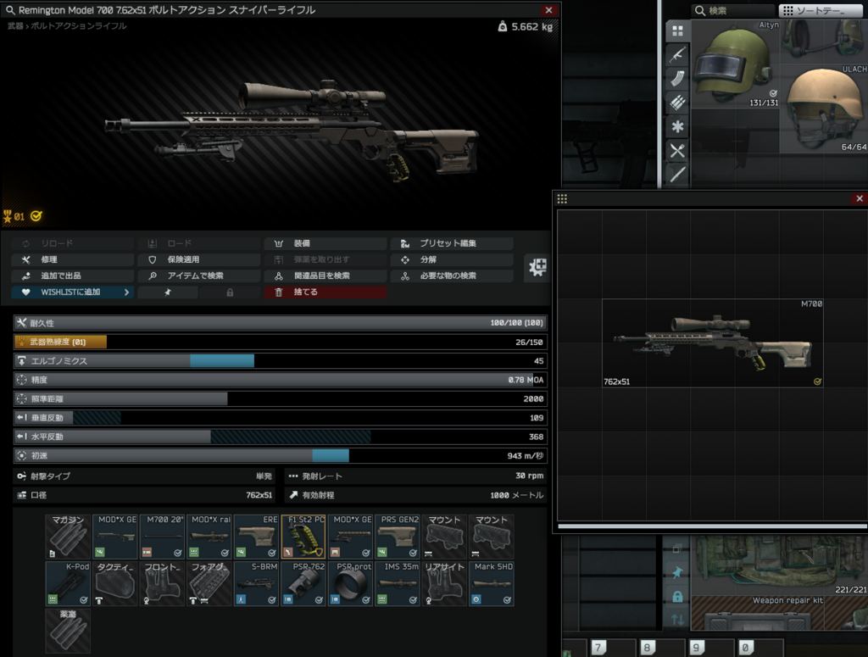
Task: Open the grid menu on M700 container window
Action: pyautogui.click(x=562, y=198)
